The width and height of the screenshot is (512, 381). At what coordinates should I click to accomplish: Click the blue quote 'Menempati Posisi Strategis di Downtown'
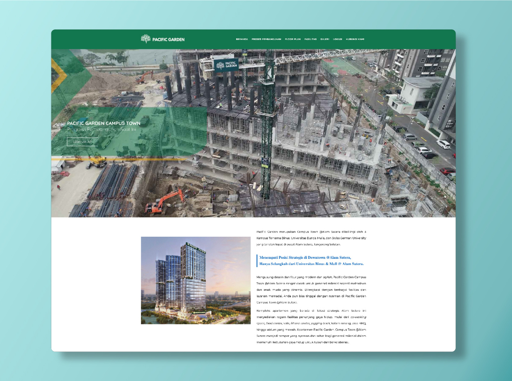pyautogui.click(x=305, y=258)
